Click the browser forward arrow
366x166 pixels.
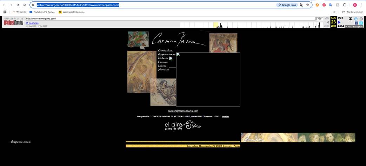(11, 5)
